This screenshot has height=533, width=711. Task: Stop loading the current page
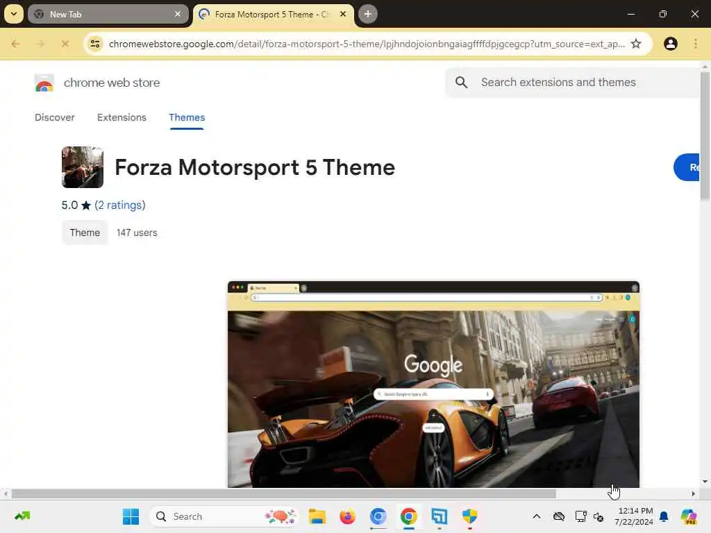click(65, 44)
